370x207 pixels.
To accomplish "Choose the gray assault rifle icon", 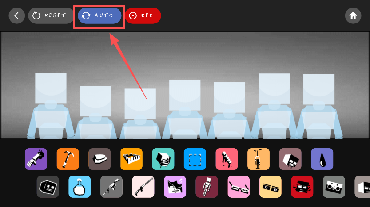I will (111, 187).
